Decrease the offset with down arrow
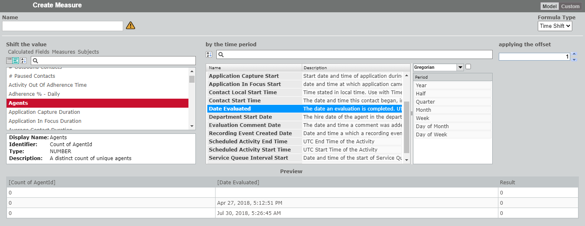 click(574, 59)
